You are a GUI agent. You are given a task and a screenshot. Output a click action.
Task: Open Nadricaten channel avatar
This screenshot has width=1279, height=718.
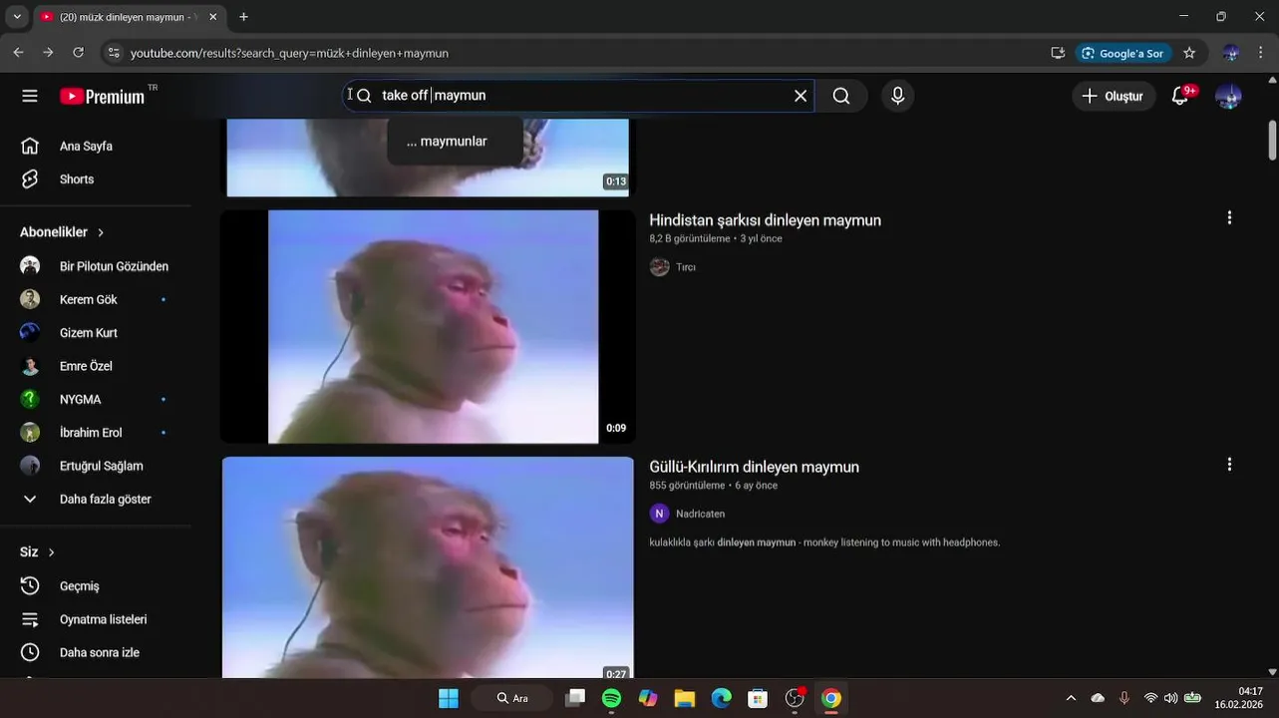pyautogui.click(x=659, y=514)
